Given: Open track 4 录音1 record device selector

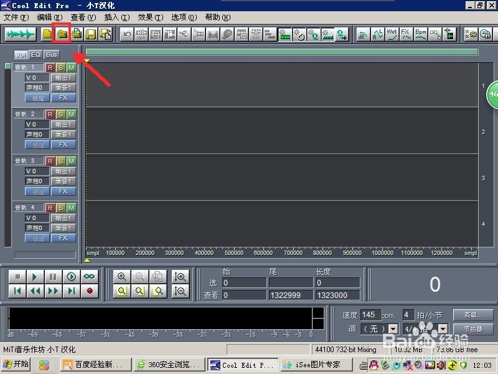Looking at the screenshot, I should click(x=63, y=228).
